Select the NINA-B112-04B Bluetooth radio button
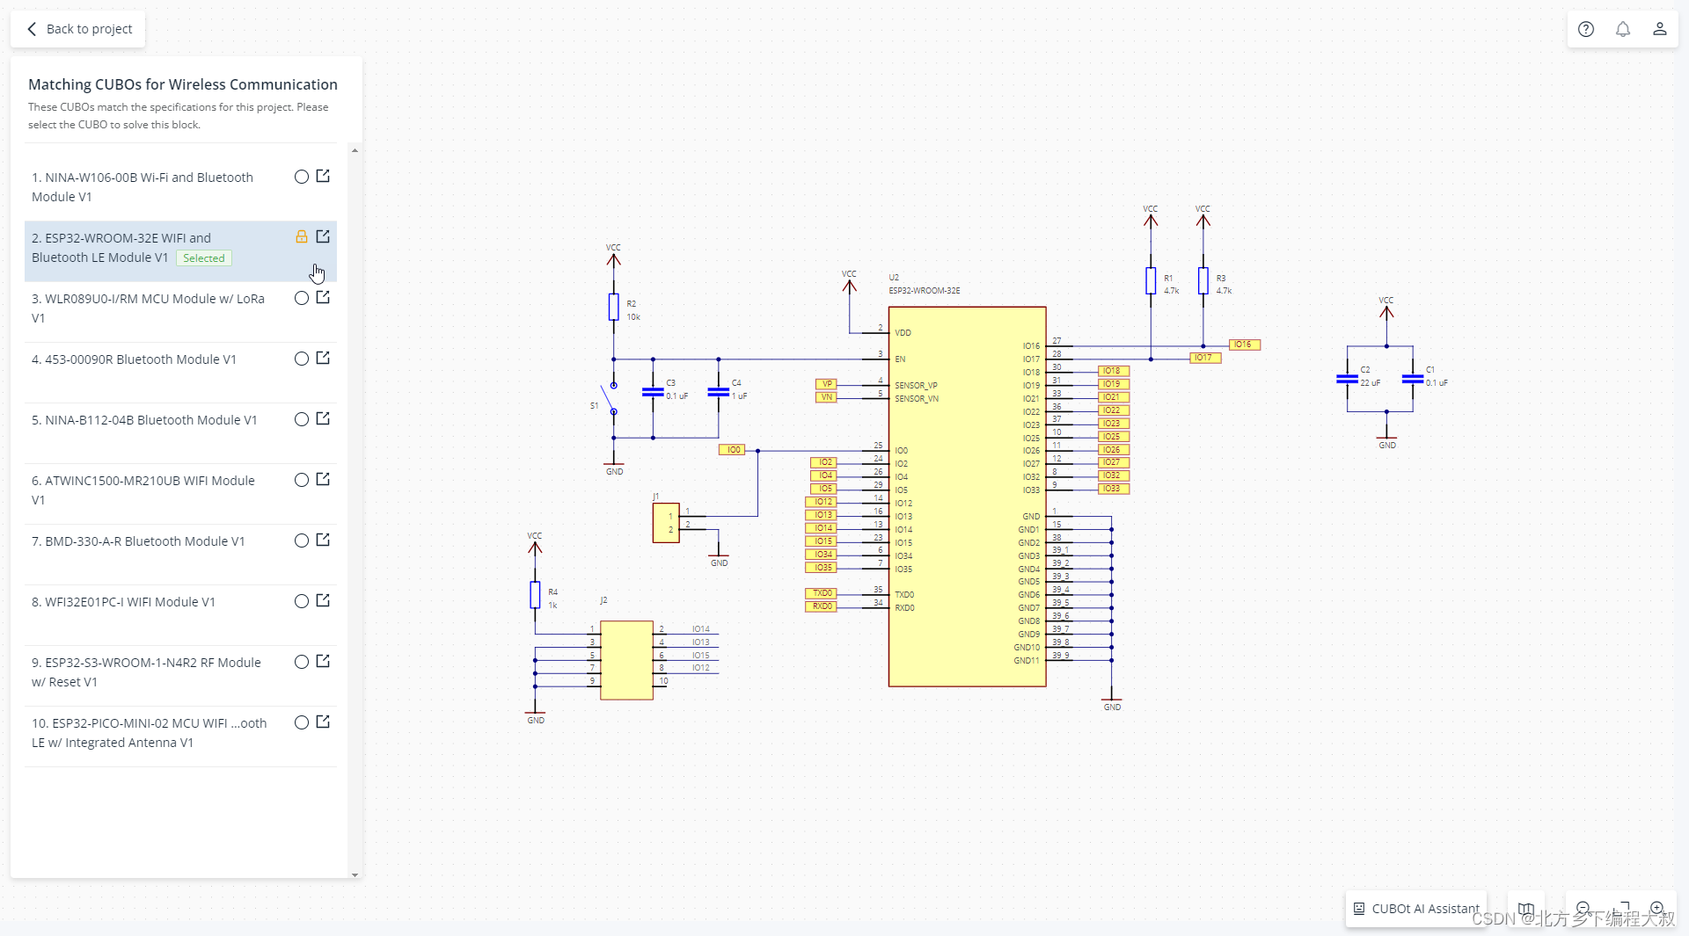Screen dimensions: 1689x936 pos(302,419)
